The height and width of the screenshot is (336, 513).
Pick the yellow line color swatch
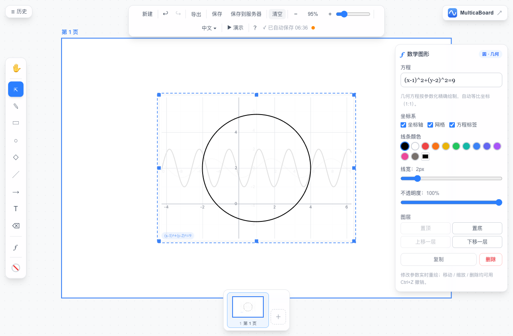446,146
